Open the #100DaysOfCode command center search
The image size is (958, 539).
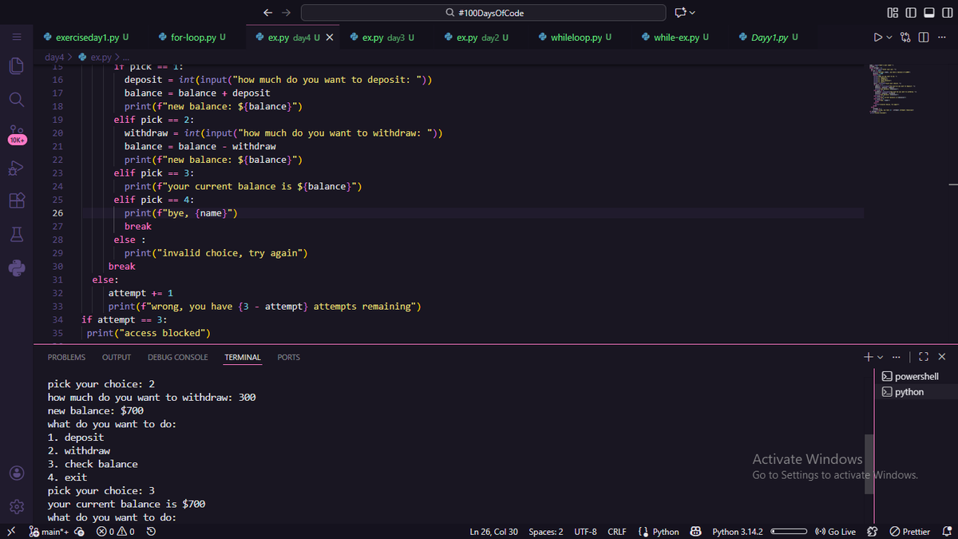483,12
